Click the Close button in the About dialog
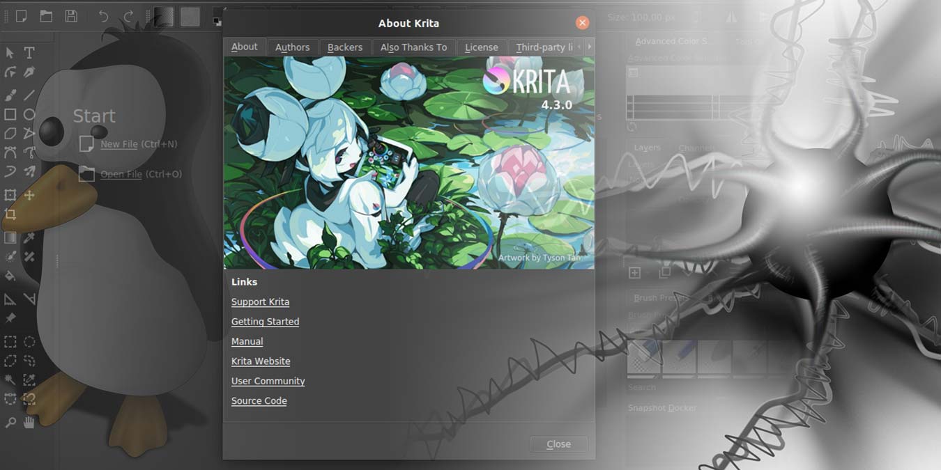The height and width of the screenshot is (470, 941). 558,444
